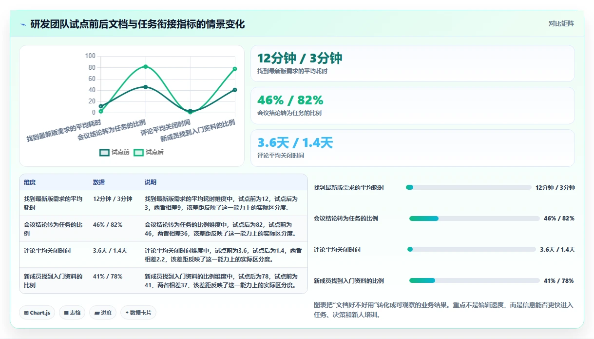The height and width of the screenshot is (339, 594).
Task: Click the 试点后 point for 新成员找到入门资料的比例
Action: tap(235, 69)
